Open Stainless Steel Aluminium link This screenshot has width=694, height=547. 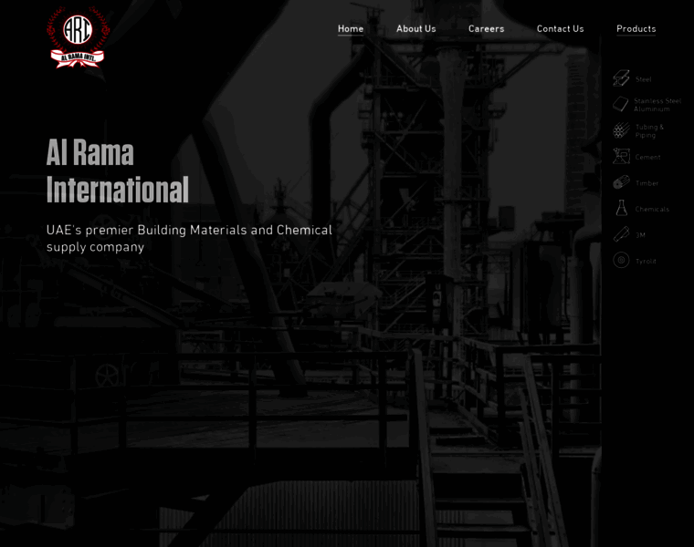point(657,105)
